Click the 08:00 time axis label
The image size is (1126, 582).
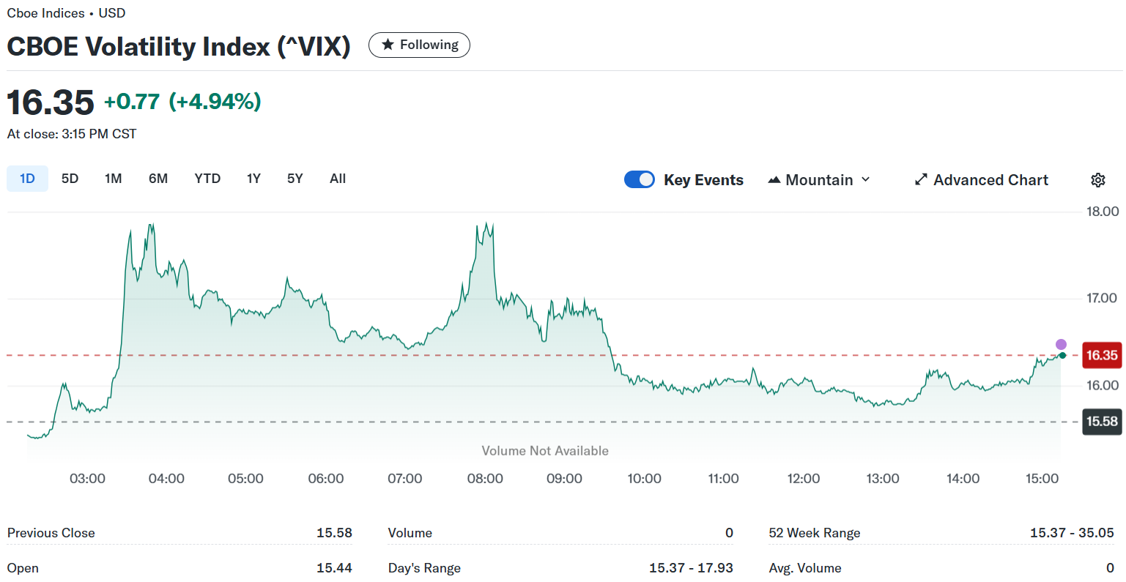pos(485,479)
